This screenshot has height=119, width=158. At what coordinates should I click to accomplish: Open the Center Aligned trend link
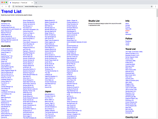pos(132,57)
